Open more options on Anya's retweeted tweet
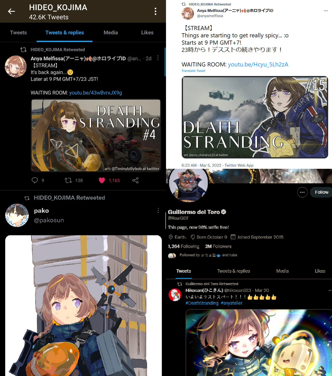Image resolution: width=332 pixels, height=376 pixels. pos(158,58)
